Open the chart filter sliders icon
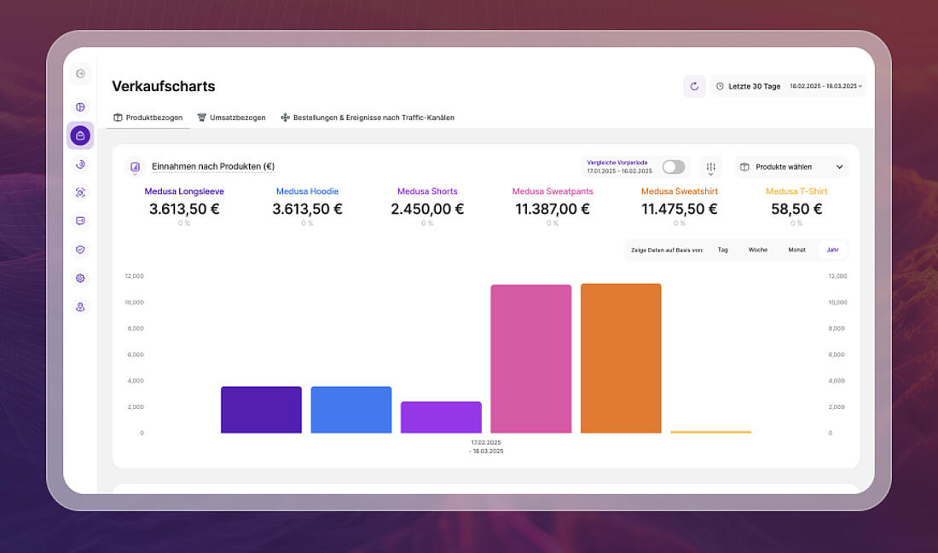 (710, 167)
